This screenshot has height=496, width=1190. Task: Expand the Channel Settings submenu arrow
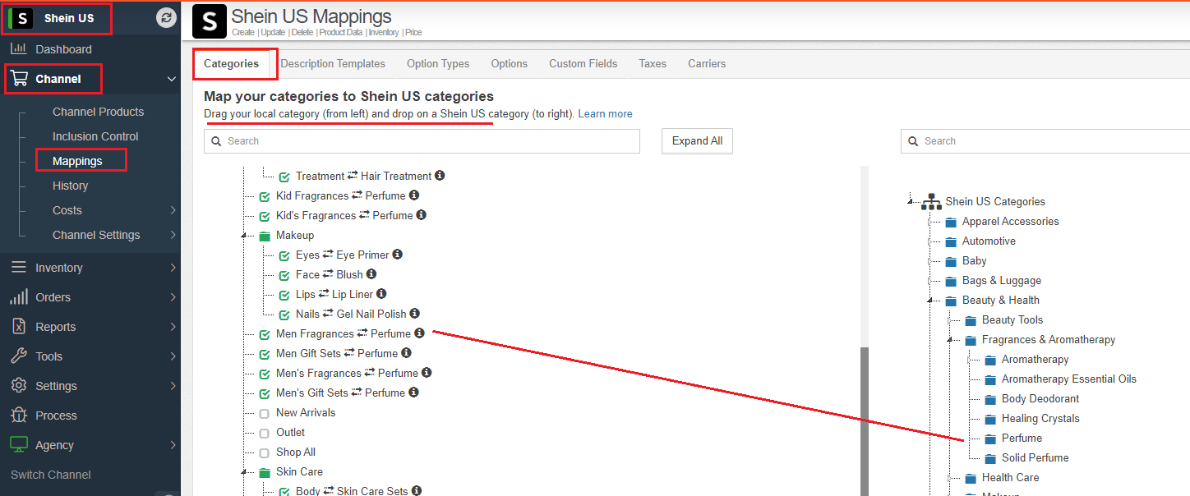point(173,235)
